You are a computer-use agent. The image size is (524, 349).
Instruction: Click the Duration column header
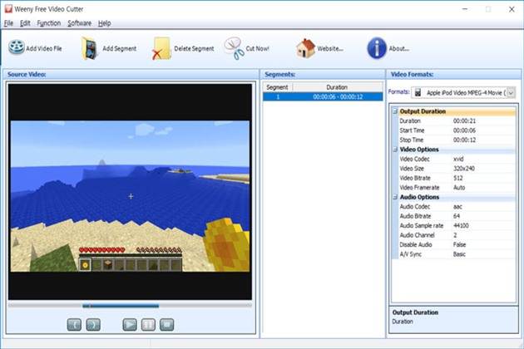337,87
